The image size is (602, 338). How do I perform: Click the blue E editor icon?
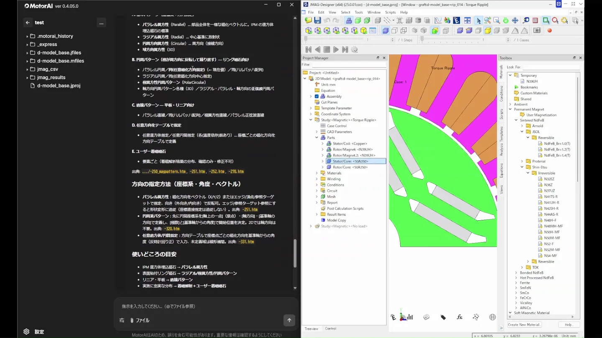(x=457, y=20)
